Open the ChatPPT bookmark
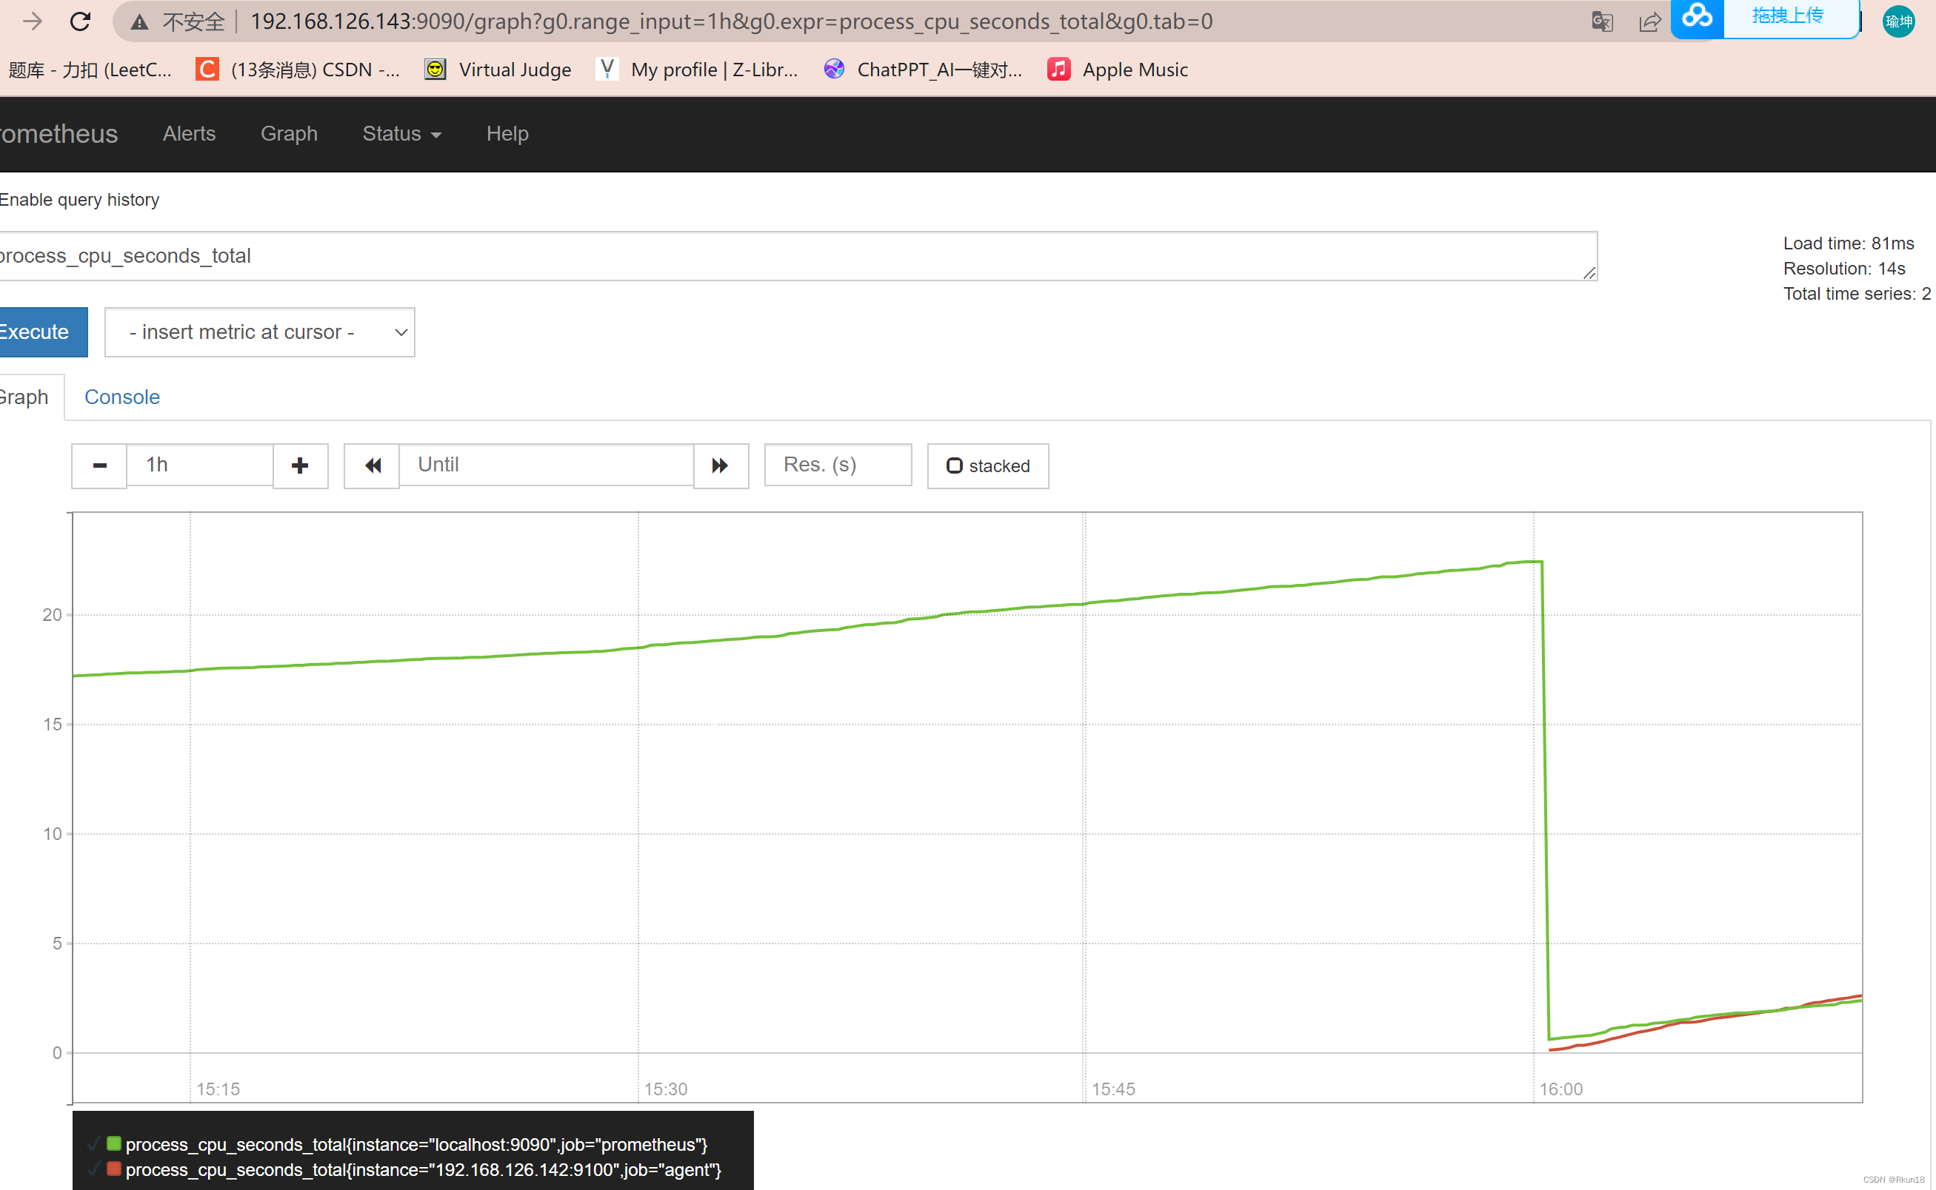1936x1190 pixels. (922, 70)
